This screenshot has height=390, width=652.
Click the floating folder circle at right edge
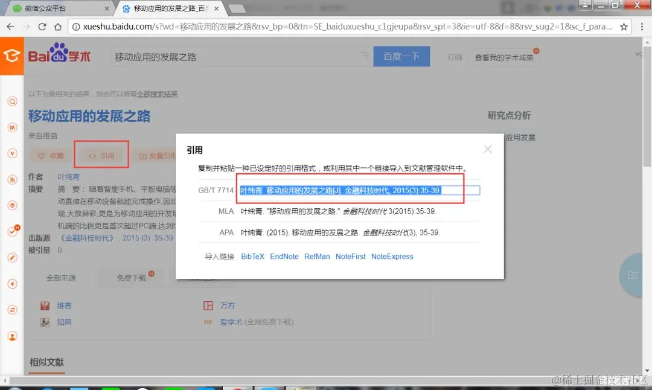click(633, 275)
